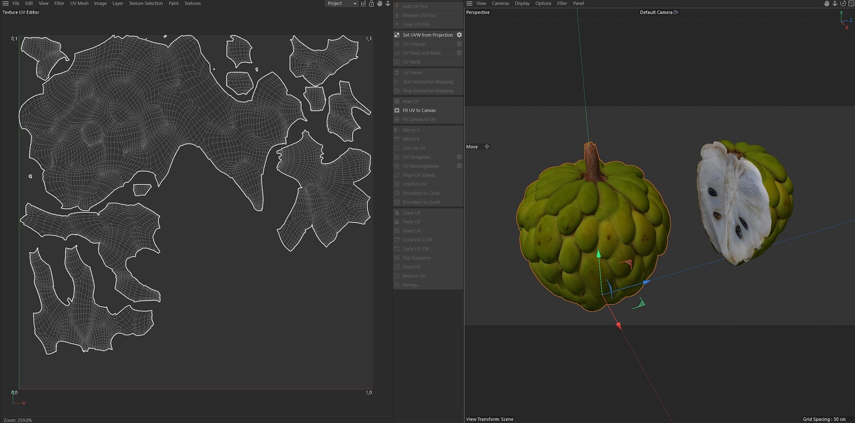Open the hamburger menu in the Perspective viewport

pyautogui.click(x=469, y=3)
